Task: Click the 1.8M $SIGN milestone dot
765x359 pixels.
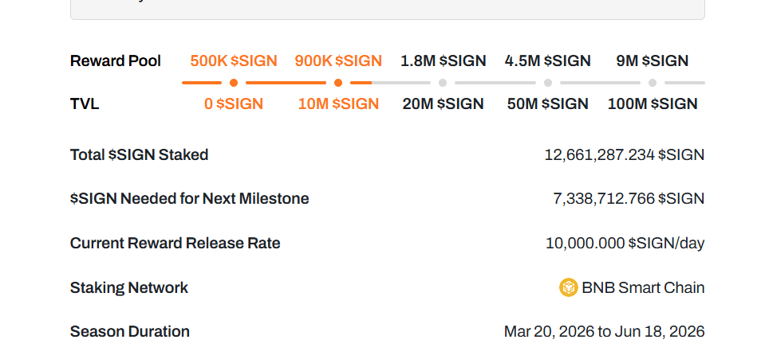Action: pyautogui.click(x=443, y=83)
